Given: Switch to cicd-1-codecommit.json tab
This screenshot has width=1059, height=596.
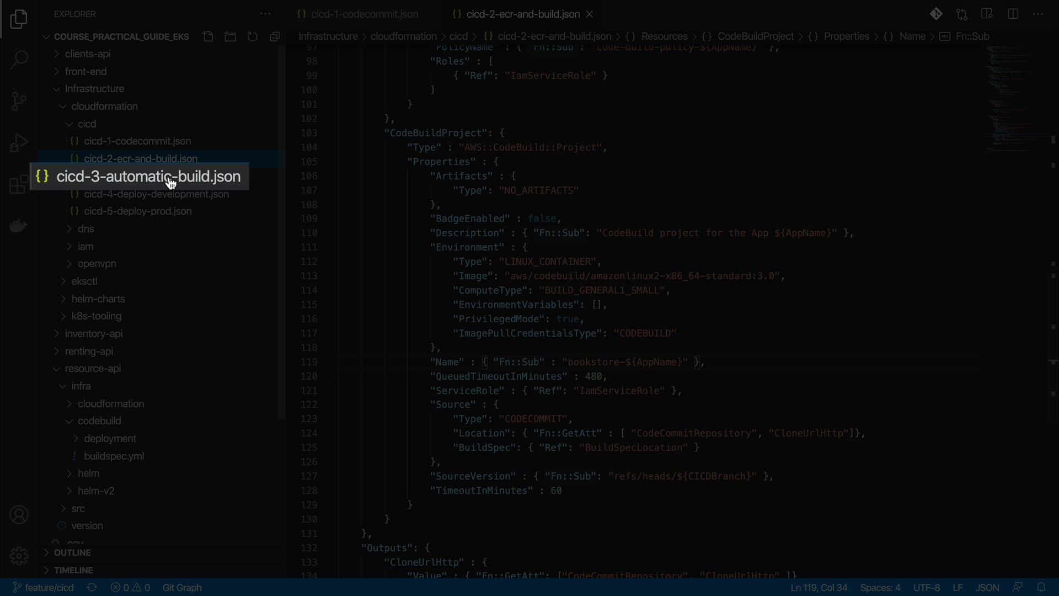Looking at the screenshot, I should [x=364, y=14].
